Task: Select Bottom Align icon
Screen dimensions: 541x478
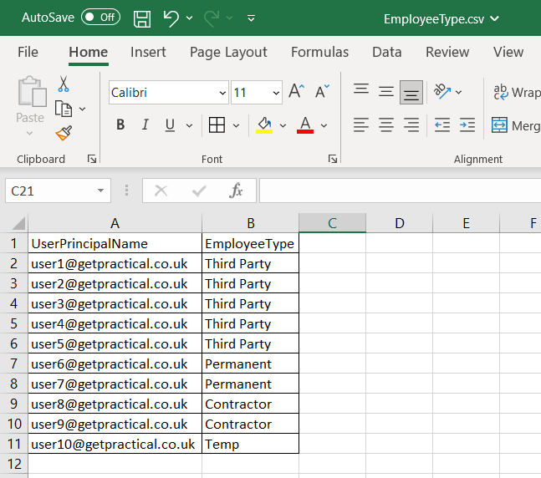Action: [411, 93]
